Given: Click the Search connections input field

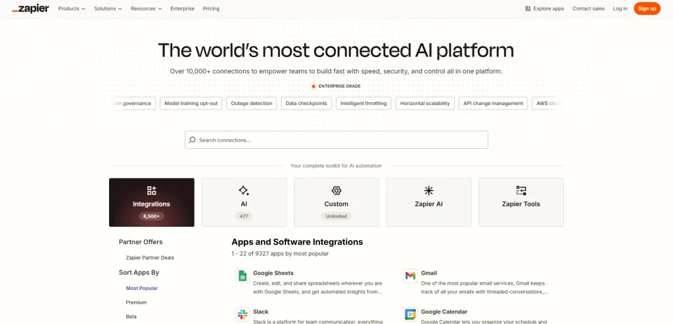Looking at the screenshot, I should coord(336,140).
